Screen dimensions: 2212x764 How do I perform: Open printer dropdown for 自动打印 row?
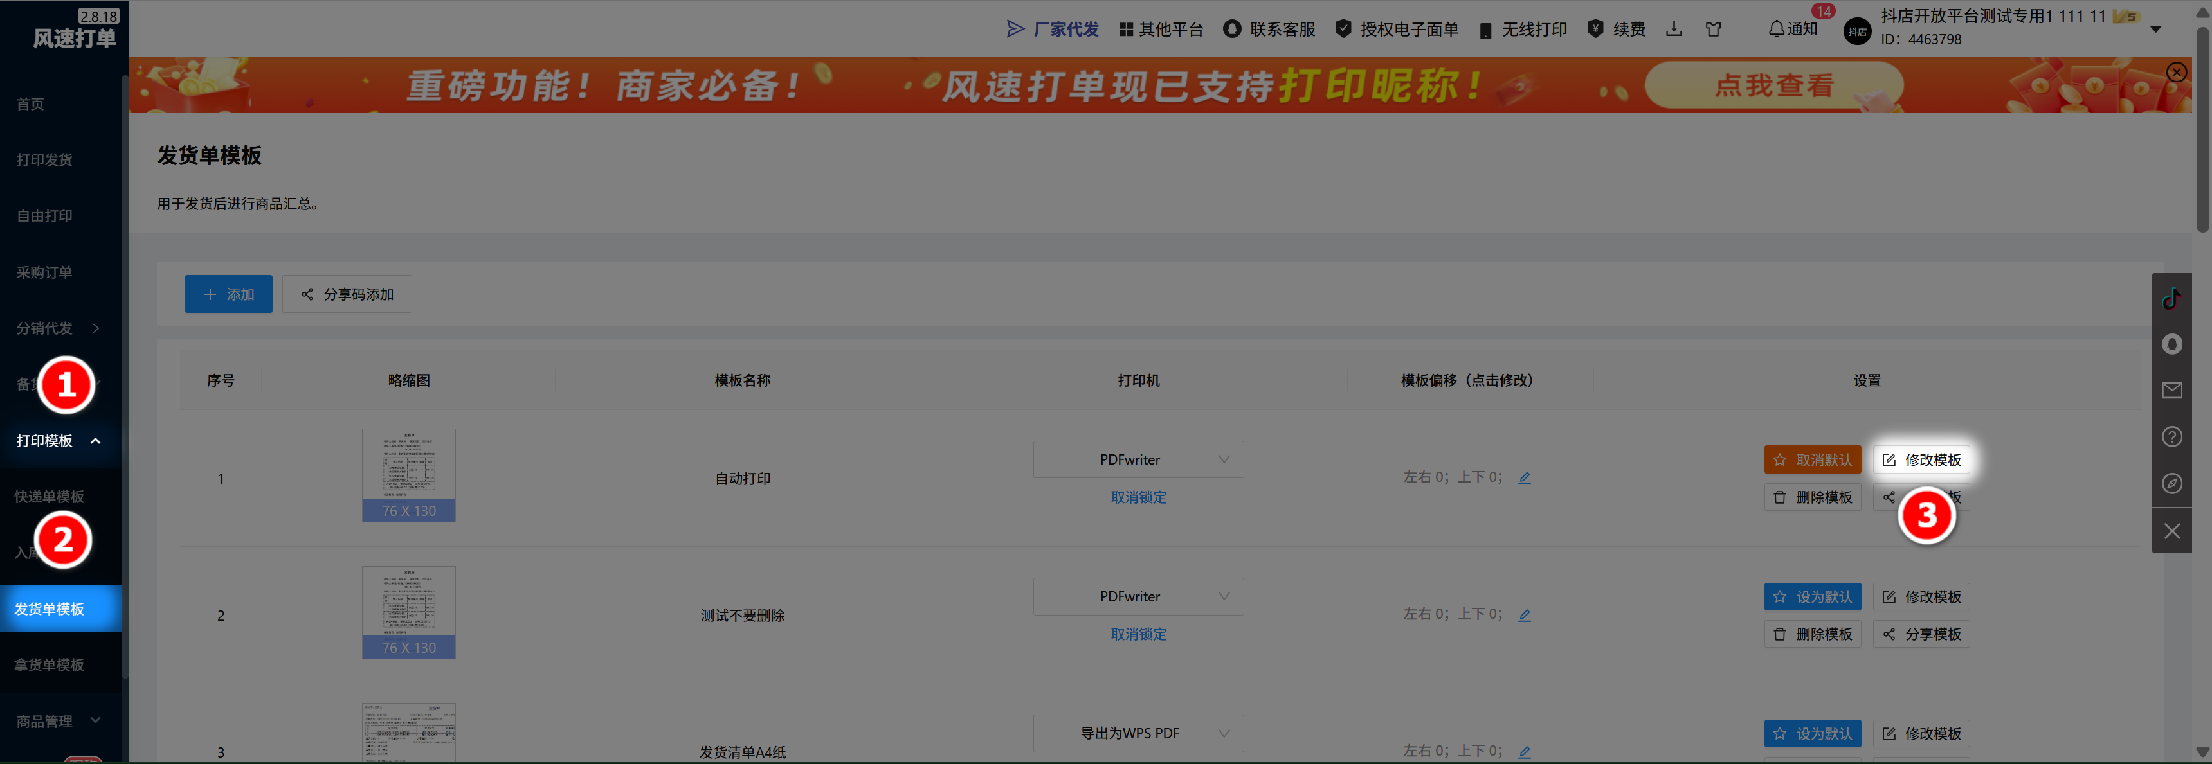click(1138, 459)
